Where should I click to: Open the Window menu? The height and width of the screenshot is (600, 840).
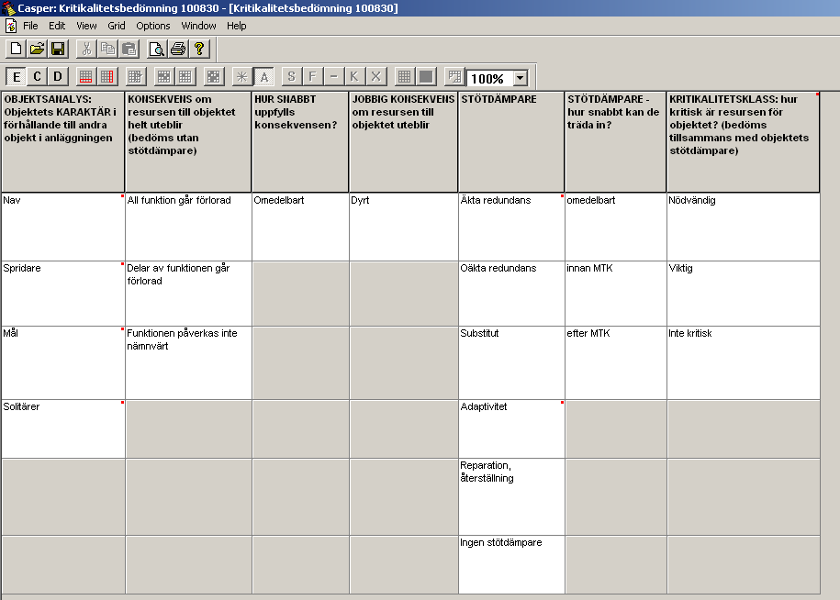click(198, 26)
